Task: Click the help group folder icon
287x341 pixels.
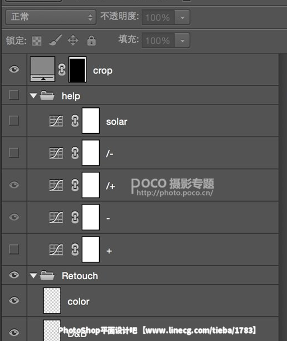Action: (x=47, y=96)
